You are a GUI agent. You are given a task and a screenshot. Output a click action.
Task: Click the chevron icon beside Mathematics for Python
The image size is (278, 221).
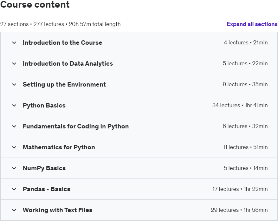(x=14, y=147)
